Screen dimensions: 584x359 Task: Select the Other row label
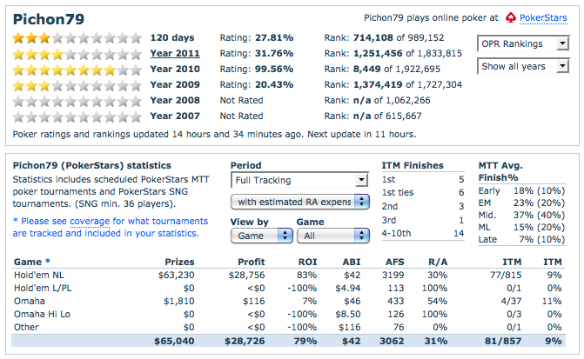pyautogui.click(x=26, y=327)
